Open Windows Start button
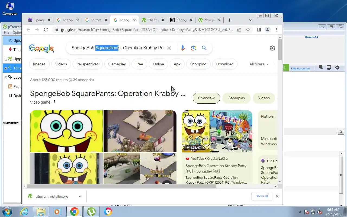 [7, 212]
